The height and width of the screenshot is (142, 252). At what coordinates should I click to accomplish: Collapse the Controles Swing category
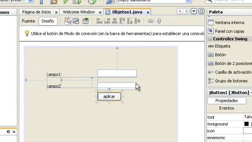click(x=210, y=39)
